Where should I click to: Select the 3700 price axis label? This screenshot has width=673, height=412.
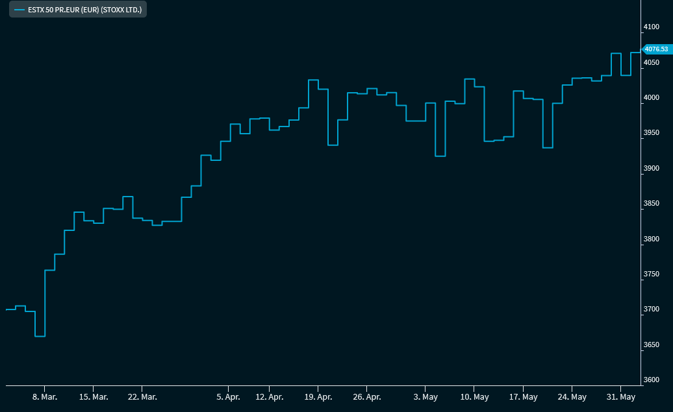[x=651, y=309]
